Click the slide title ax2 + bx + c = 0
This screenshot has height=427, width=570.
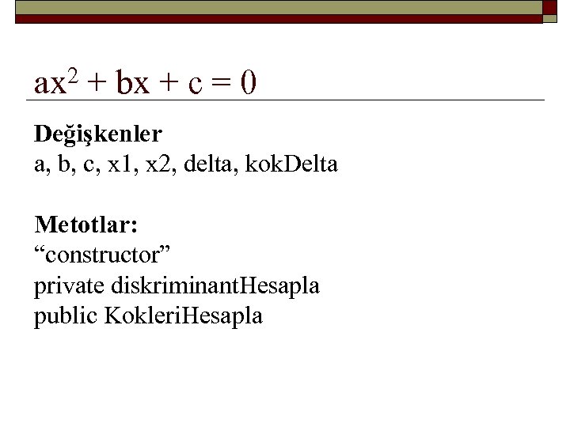146,82
